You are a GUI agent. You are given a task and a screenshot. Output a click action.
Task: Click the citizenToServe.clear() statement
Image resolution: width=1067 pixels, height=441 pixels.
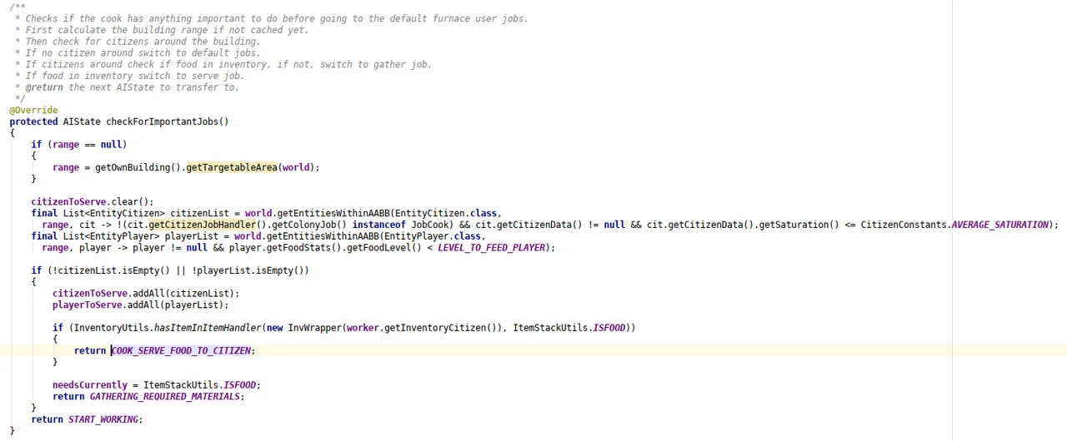pyautogui.click(x=93, y=201)
